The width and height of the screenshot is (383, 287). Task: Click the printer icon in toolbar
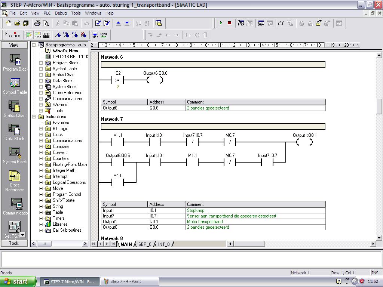[37, 23]
